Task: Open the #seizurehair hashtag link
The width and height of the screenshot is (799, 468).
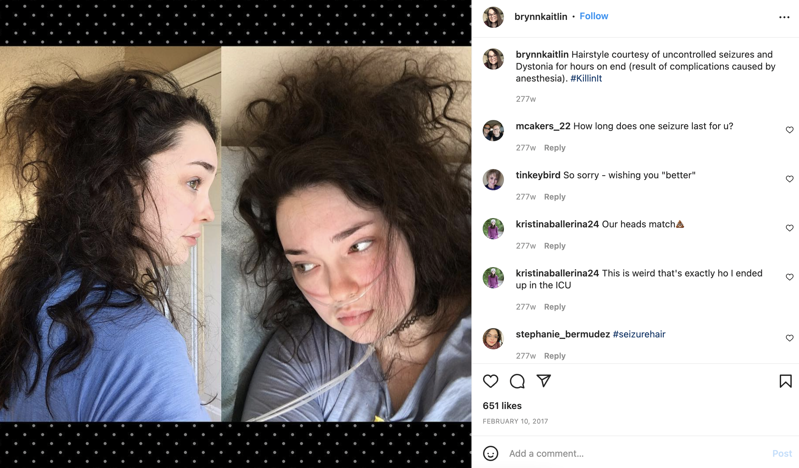Action: (639, 334)
